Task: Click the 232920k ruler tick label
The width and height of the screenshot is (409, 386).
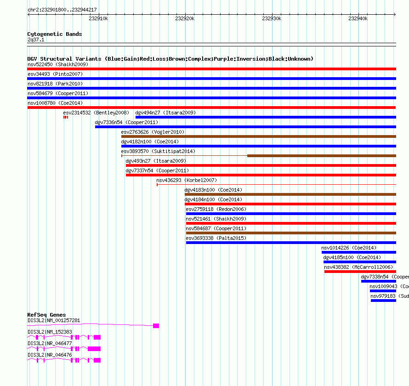Action: 185,18
